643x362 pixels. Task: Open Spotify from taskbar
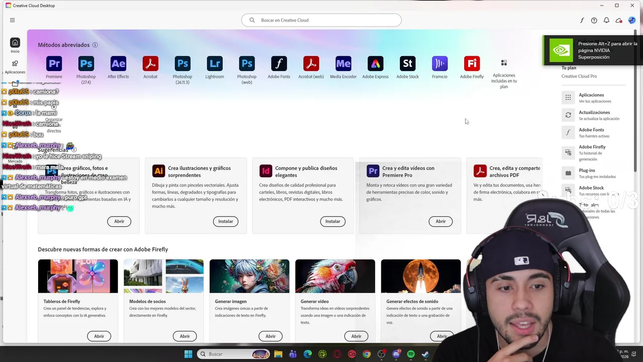click(411, 354)
